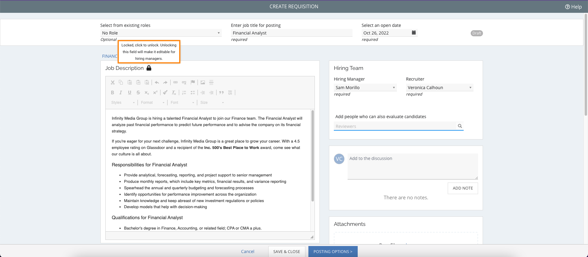Increase indent of the paragraph

211,92
